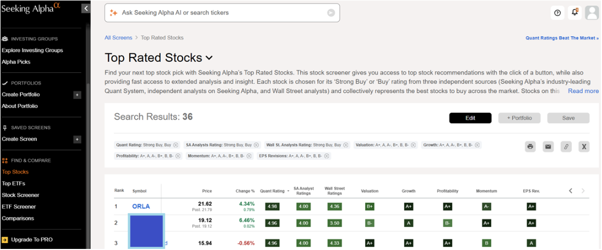
Task: Print the screen results
Action: pos(531,146)
